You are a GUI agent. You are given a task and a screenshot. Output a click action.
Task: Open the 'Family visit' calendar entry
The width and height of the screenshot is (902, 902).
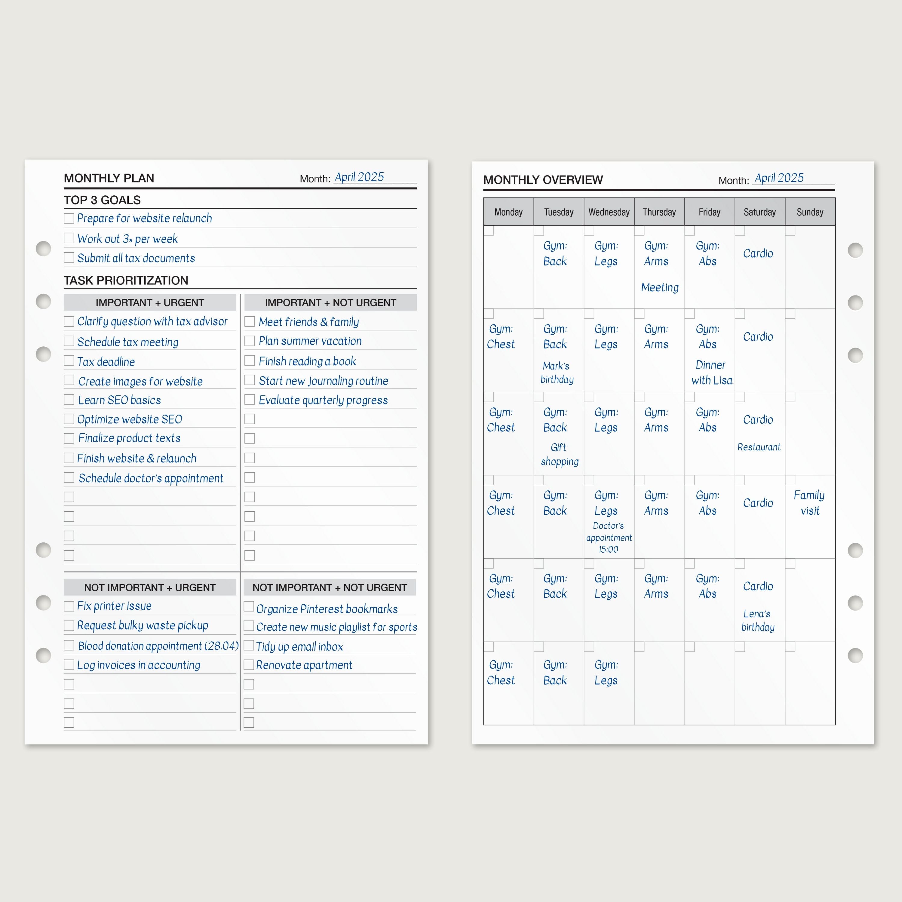[810, 503]
